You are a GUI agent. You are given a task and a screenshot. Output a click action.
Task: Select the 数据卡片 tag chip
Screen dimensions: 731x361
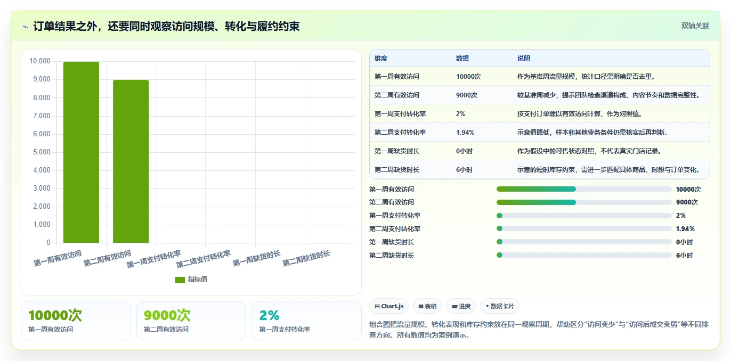tap(500, 306)
